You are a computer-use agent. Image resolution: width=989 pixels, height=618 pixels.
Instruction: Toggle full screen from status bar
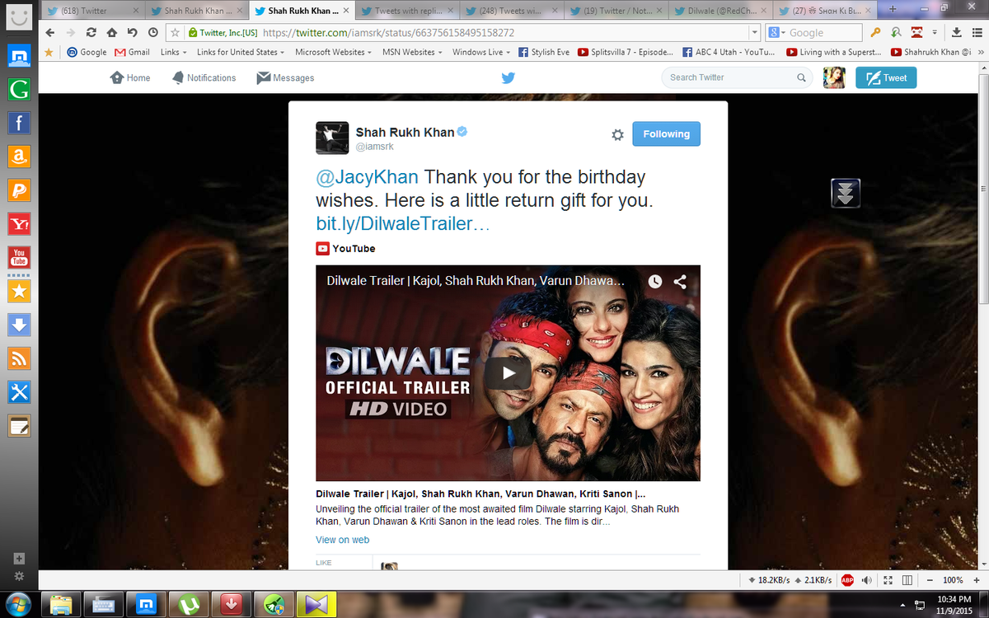[x=888, y=580]
